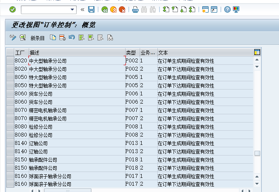279x192 pixels.
Task: Click the P005 type cell in 业务 1 row
Action: (132, 77)
